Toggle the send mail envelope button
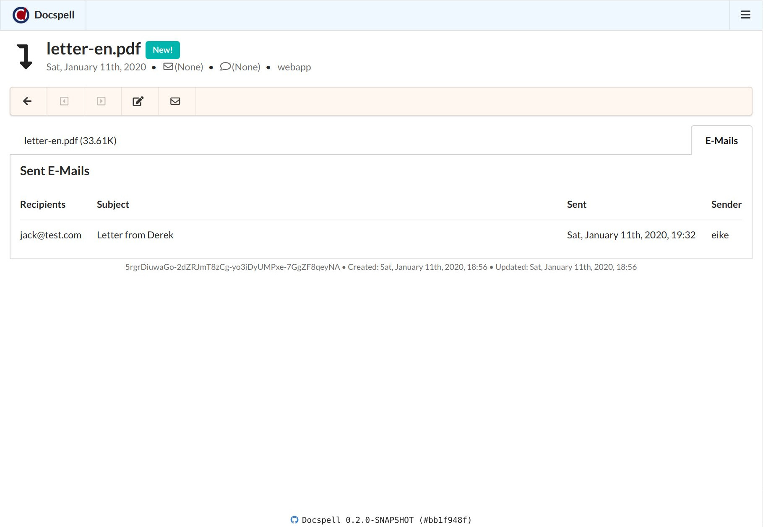Screen dimensions: 763x527 (175, 101)
